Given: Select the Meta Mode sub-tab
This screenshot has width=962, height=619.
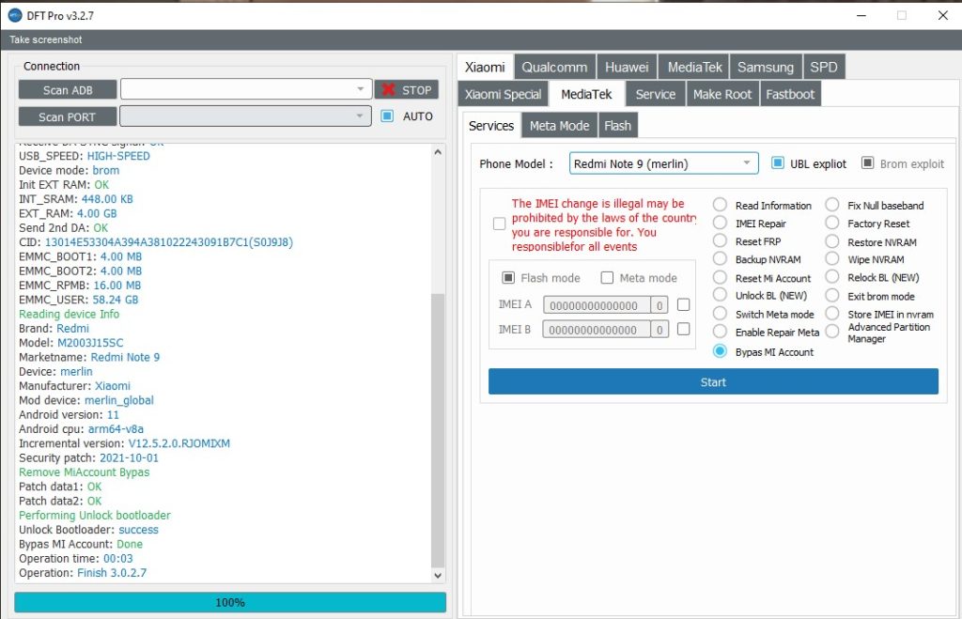Looking at the screenshot, I should (x=559, y=126).
